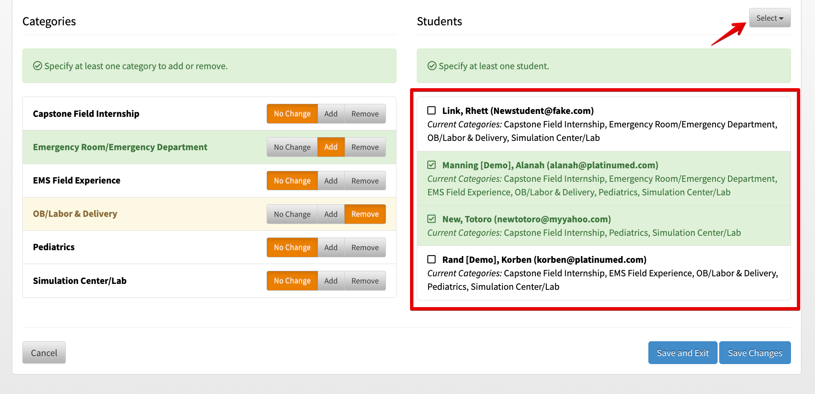Set Capstone Field Internship to No Change
The width and height of the screenshot is (815, 394).
pos(292,114)
